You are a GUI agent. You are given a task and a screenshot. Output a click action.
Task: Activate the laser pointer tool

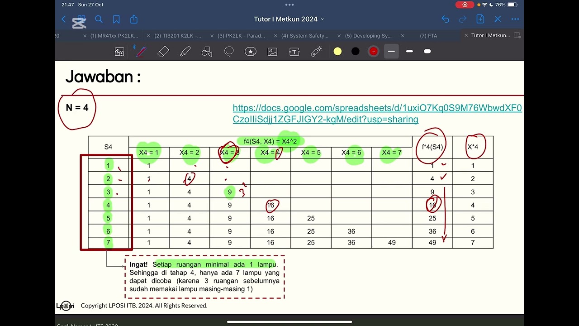pyautogui.click(x=316, y=52)
